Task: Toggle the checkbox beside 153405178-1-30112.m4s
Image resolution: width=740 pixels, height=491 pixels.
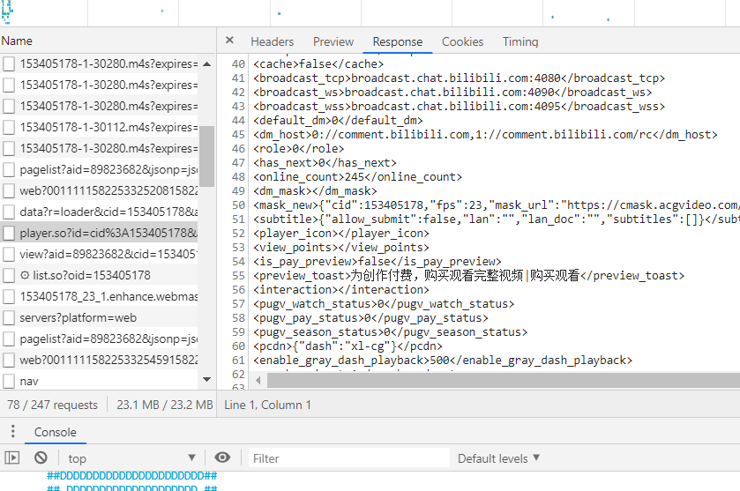Action: 9,127
